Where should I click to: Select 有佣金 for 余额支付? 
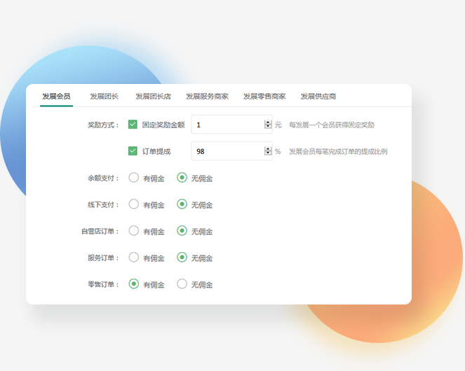(x=134, y=178)
